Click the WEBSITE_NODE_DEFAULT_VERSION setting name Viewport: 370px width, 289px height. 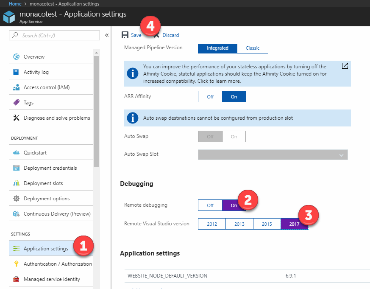click(167, 276)
